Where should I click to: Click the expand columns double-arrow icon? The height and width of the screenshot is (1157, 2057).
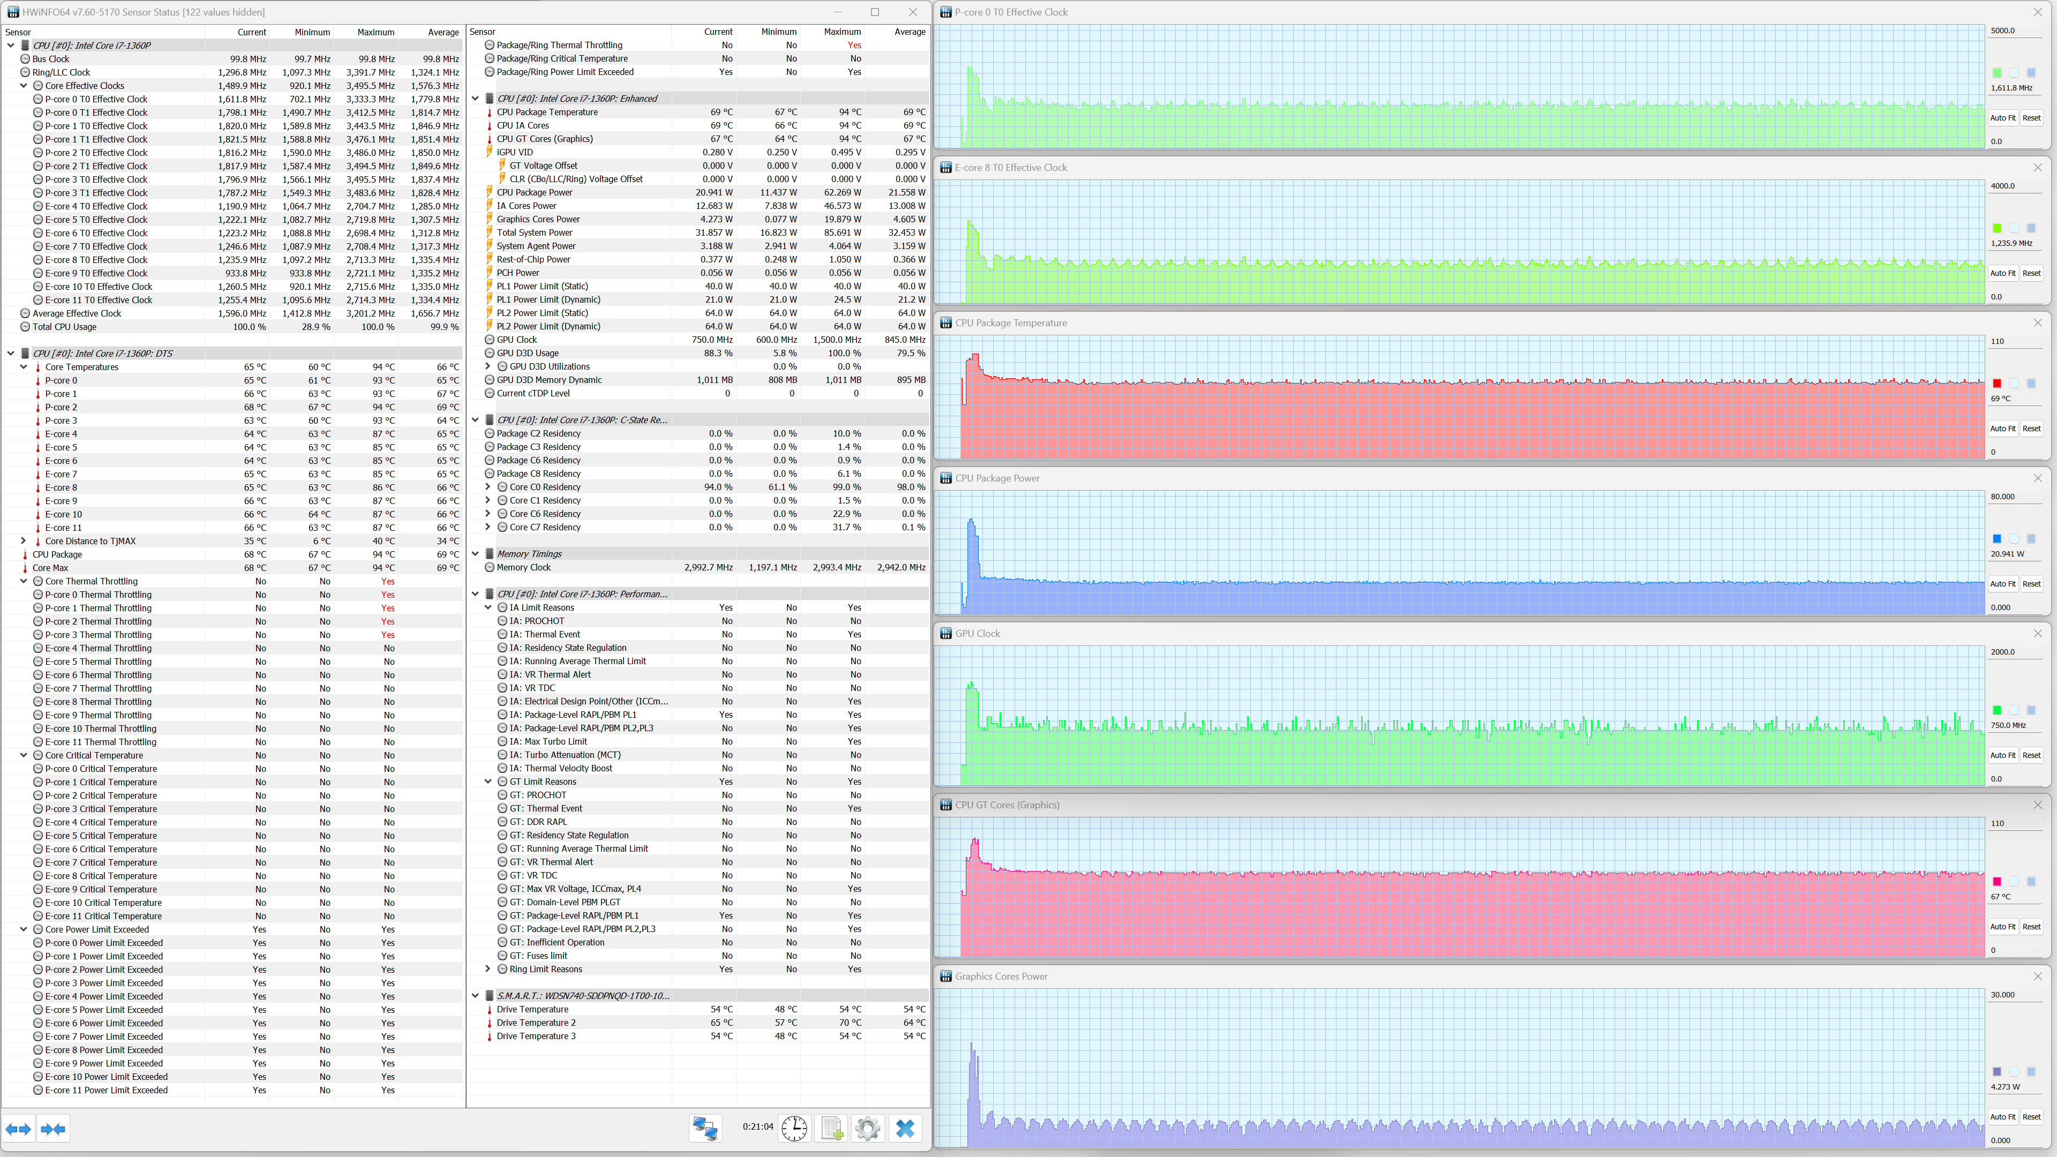coord(18,1128)
